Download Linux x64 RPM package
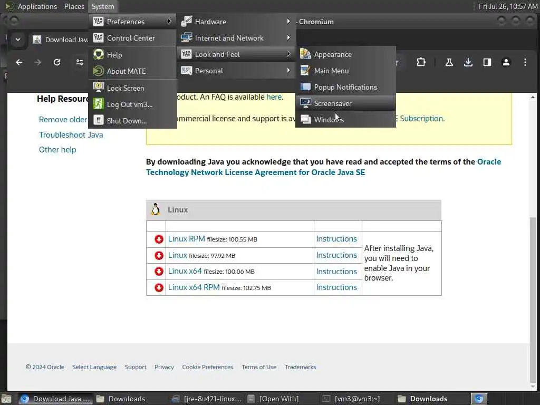Image resolution: width=540 pixels, height=405 pixels. point(194,287)
